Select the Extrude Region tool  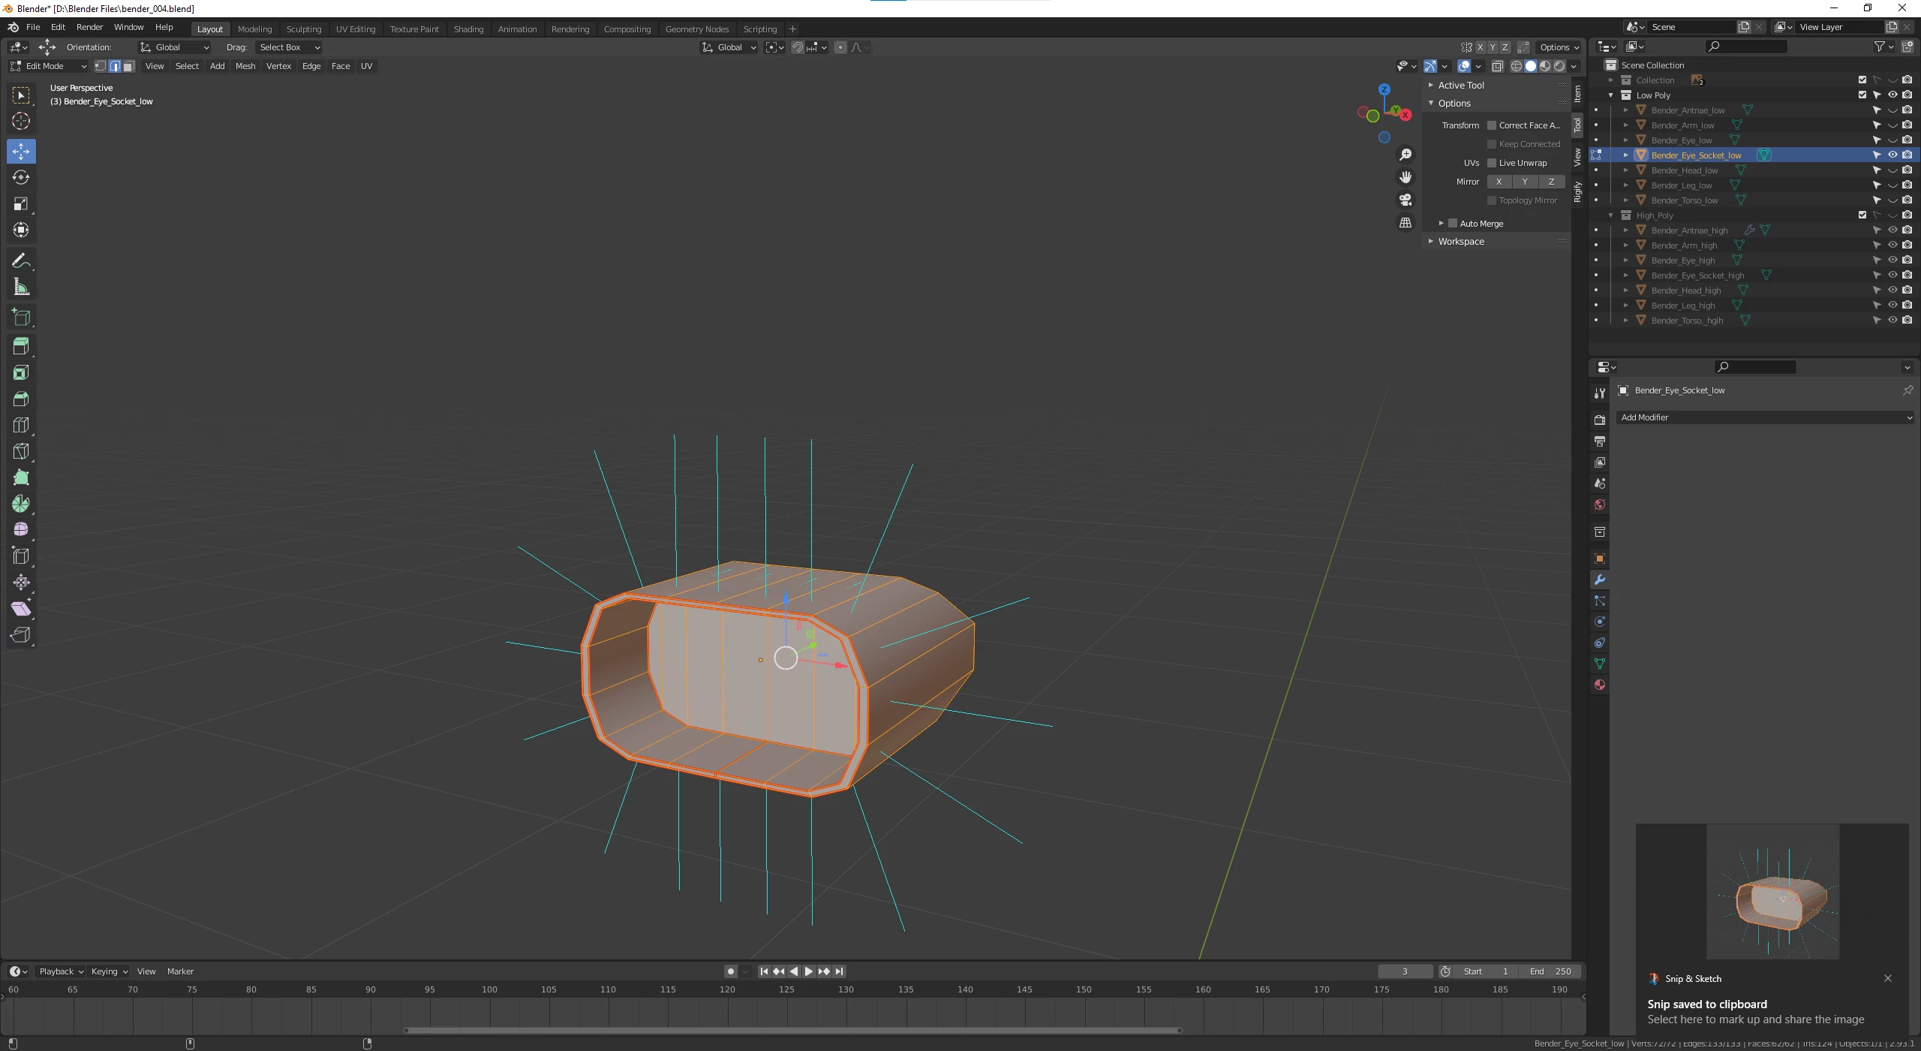pos(21,346)
